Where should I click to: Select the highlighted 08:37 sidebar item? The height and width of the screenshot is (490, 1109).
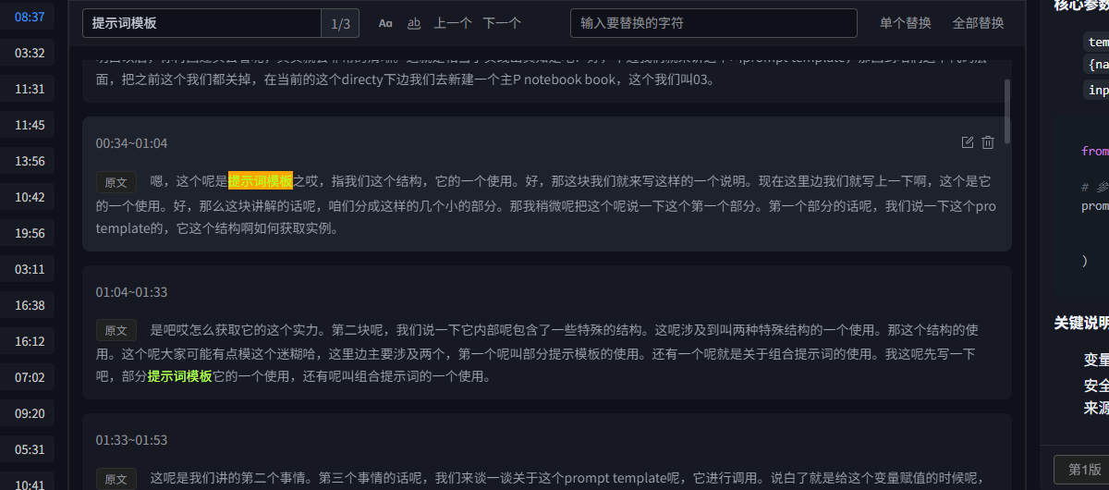click(x=30, y=17)
